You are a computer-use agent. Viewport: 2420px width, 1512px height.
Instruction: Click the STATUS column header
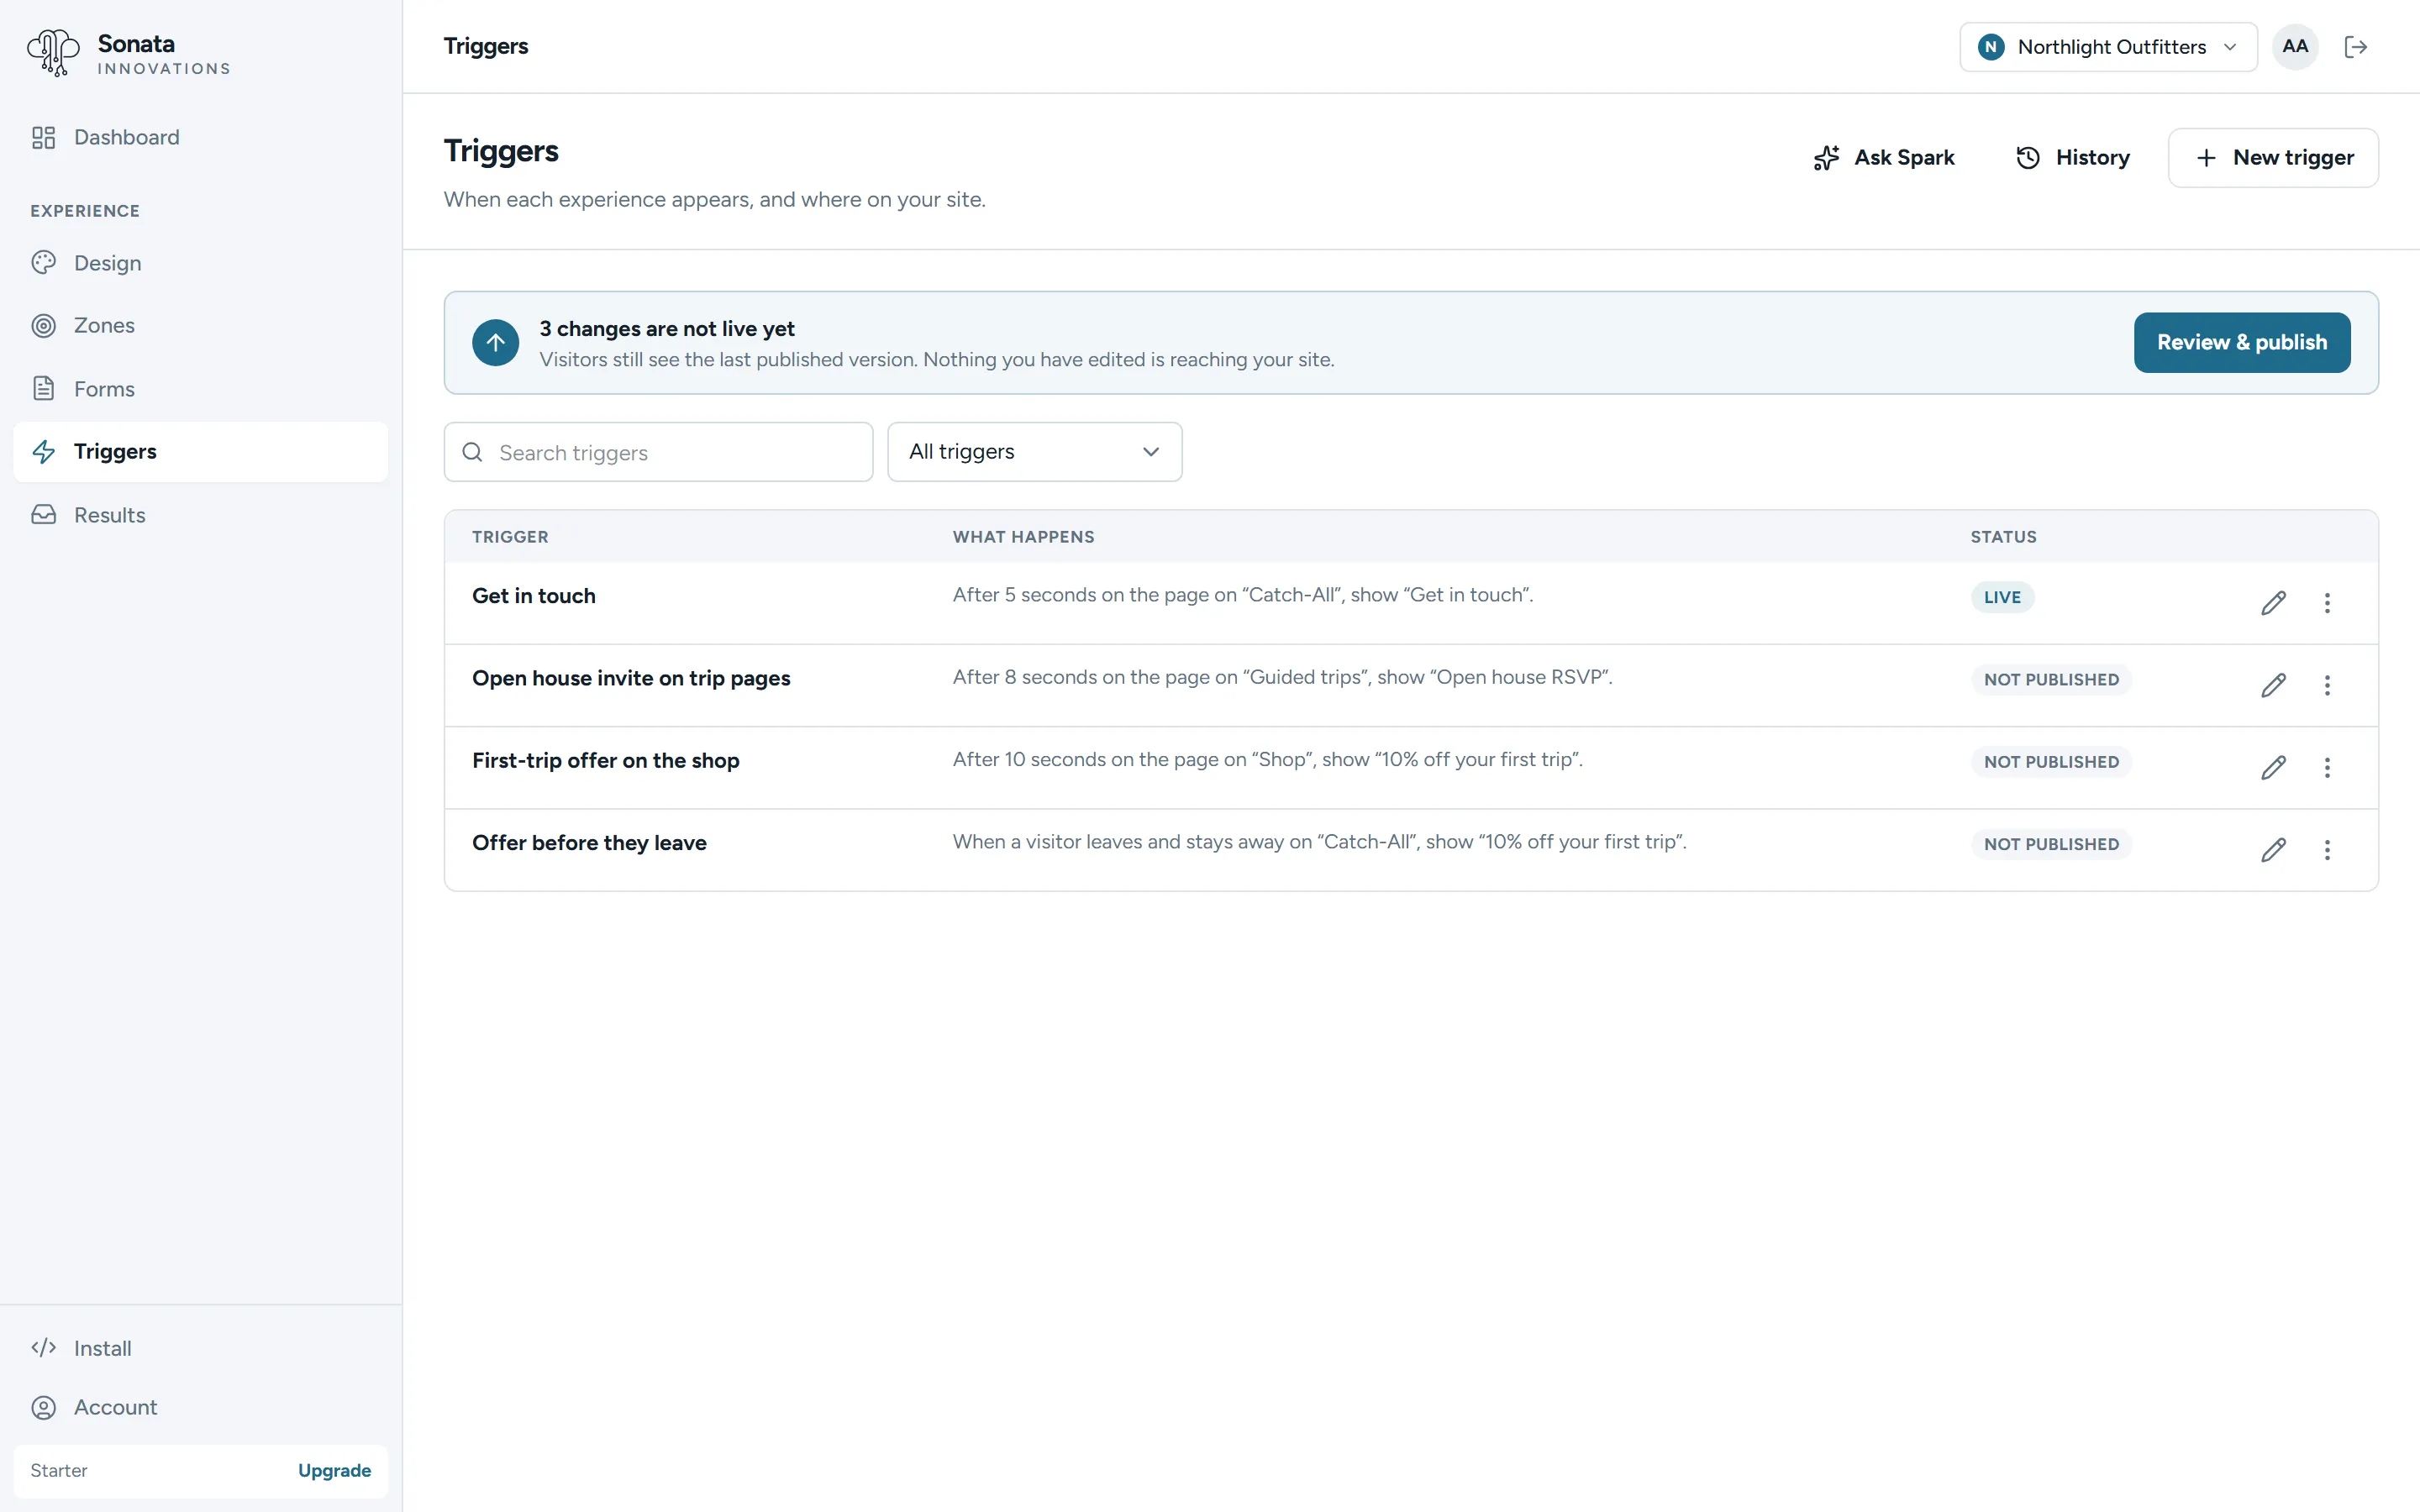coord(2003,537)
